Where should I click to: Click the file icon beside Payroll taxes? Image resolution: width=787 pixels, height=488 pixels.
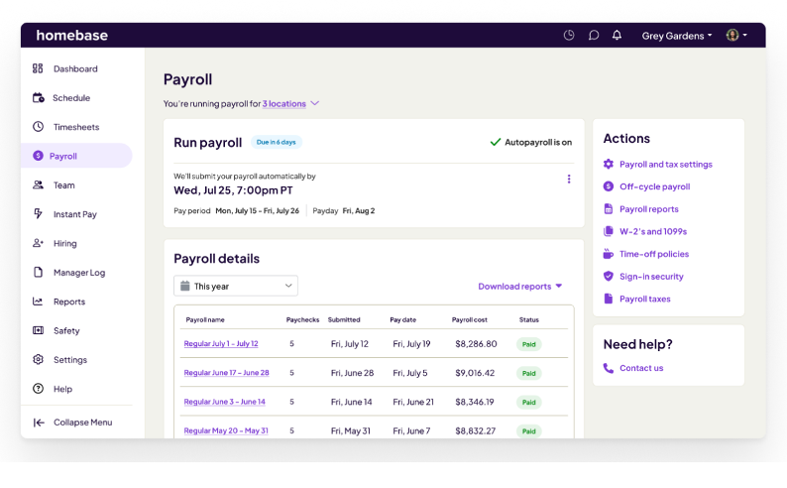(x=609, y=299)
